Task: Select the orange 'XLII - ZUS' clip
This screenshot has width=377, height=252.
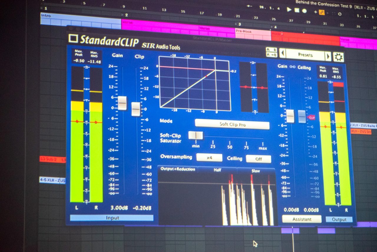Action: (361, 131)
